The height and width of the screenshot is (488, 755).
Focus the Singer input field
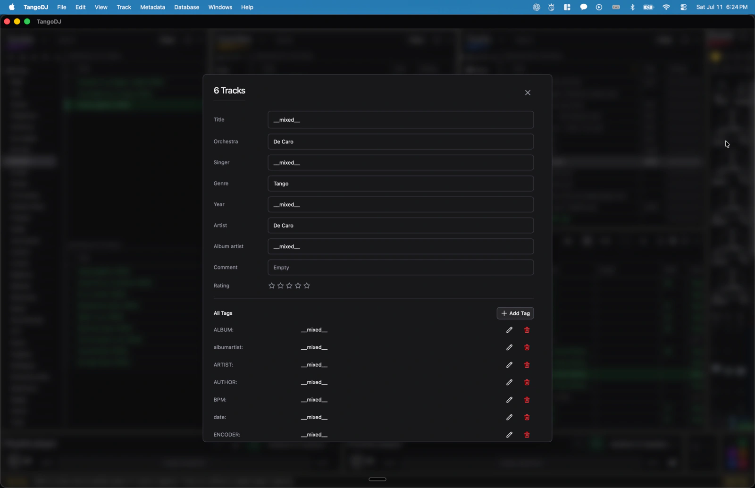point(401,162)
